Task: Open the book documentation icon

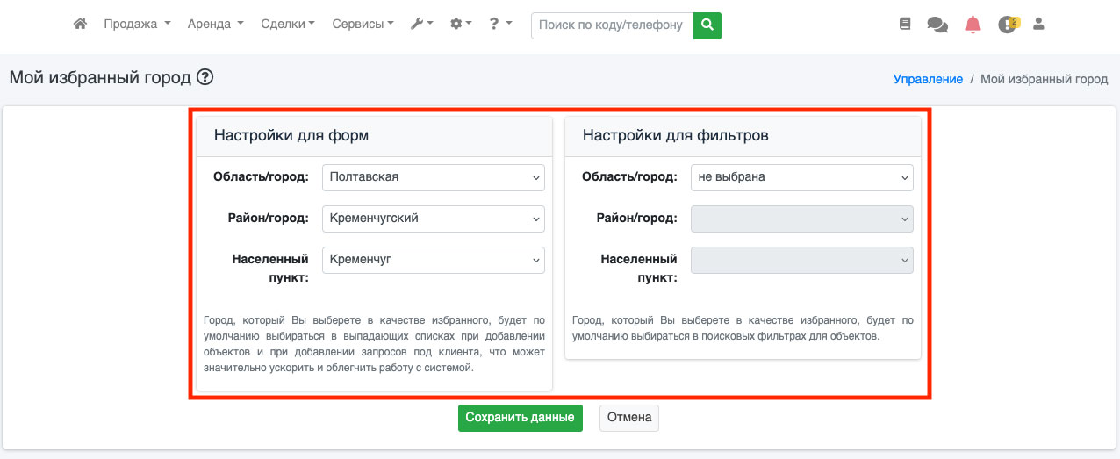Action: pyautogui.click(x=905, y=25)
